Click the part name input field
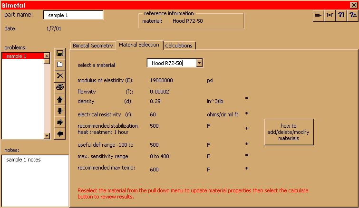359x208 pixels. [73, 15]
